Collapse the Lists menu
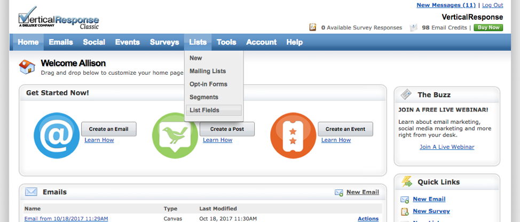The image size is (520, 222). pos(198,42)
